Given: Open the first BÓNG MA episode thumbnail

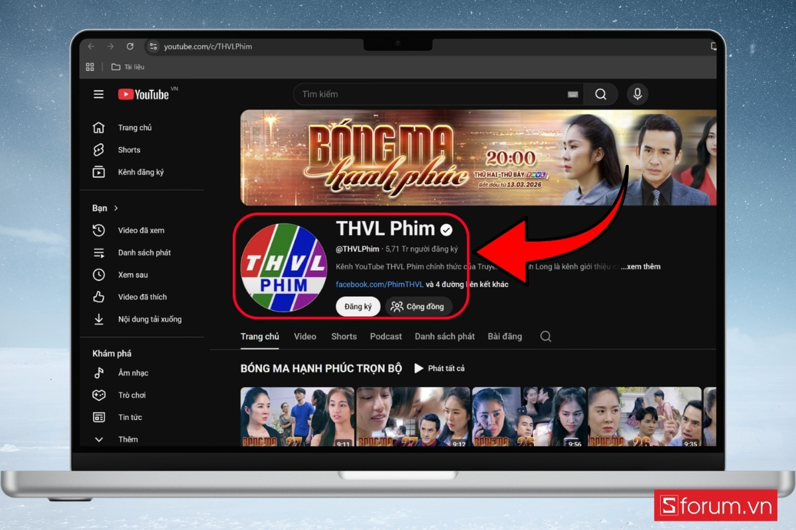Looking at the screenshot, I should [x=297, y=416].
